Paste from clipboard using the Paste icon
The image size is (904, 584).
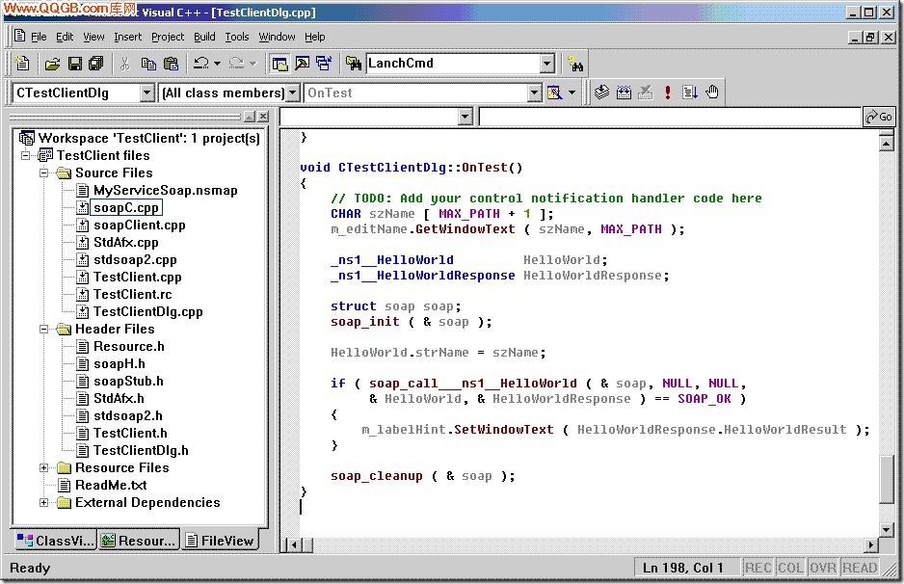[172, 64]
